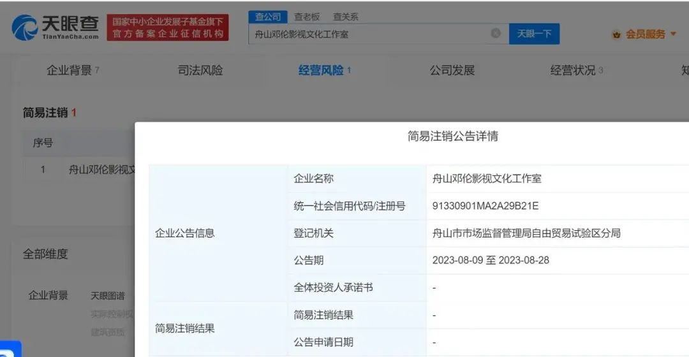Expand the 会员服务 dropdown arrow
689x357 pixels.
[x=673, y=34]
